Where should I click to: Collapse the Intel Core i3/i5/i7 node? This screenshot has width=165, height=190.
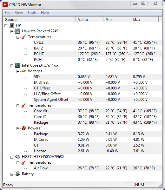click(x=12, y=66)
